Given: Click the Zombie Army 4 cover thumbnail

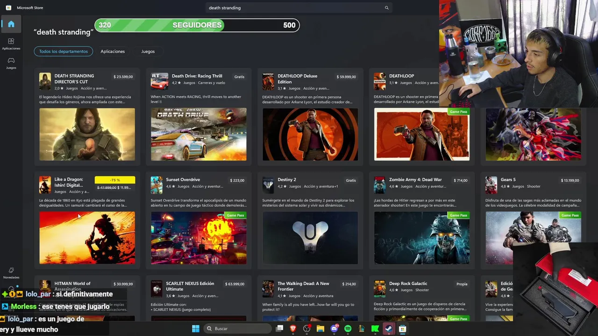Looking at the screenshot, I should pyautogui.click(x=422, y=238).
